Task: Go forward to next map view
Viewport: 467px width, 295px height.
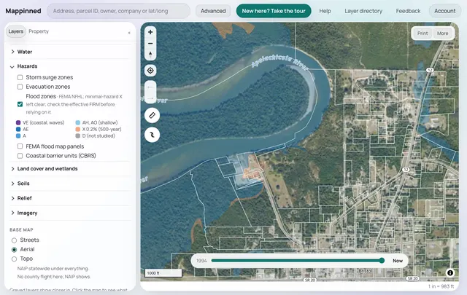Action: tap(150, 98)
